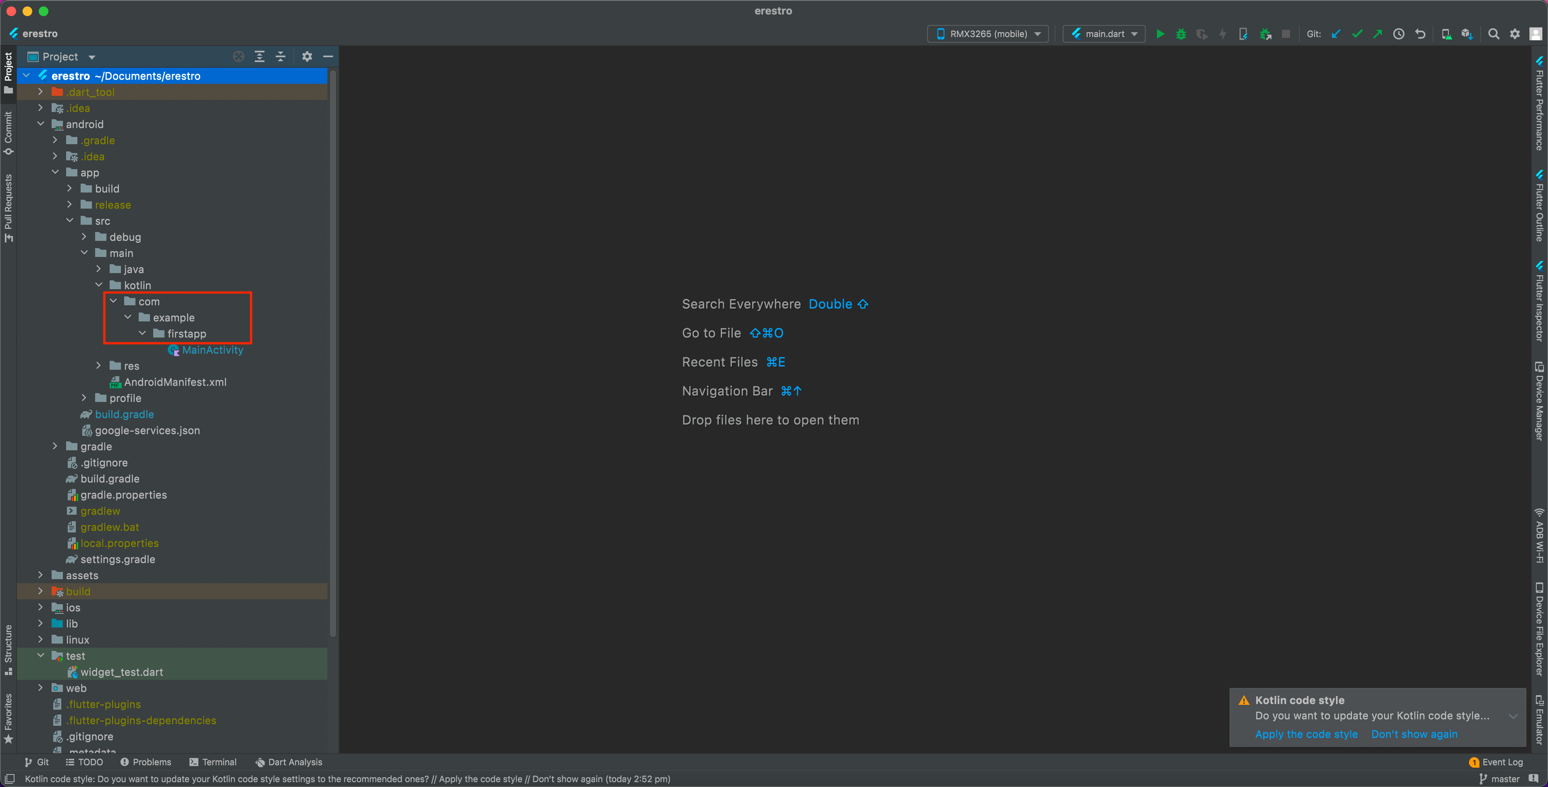Click the Git Rollback undo arrow

1420,34
